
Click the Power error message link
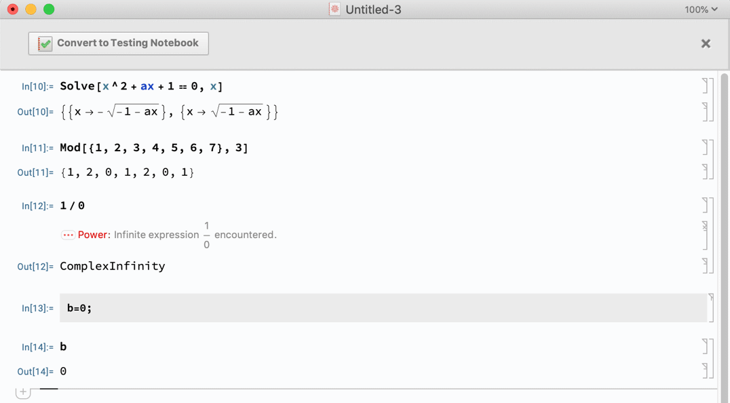(x=94, y=235)
